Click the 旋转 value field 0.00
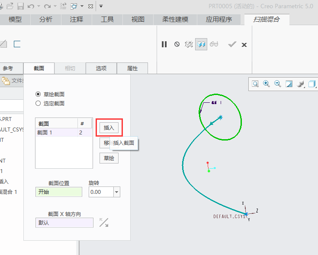The height and width of the screenshot is (255, 318). [x=101, y=192]
